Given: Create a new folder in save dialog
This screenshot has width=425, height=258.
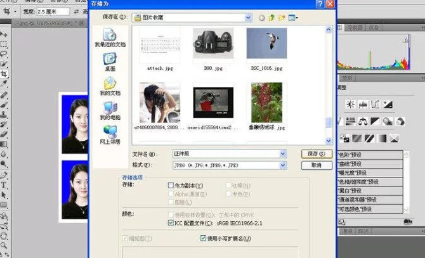Looking at the screenshot, I should pos(282,18).
